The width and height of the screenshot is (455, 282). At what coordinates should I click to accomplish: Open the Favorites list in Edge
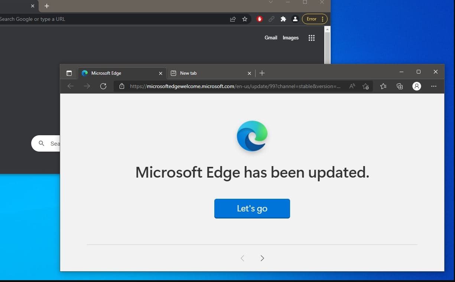383,86
